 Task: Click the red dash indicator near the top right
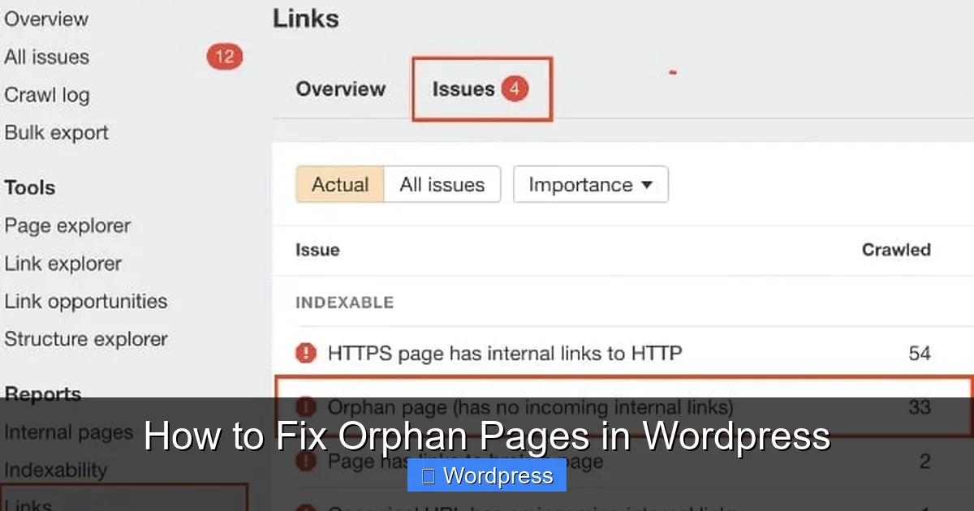coord(672,71)
